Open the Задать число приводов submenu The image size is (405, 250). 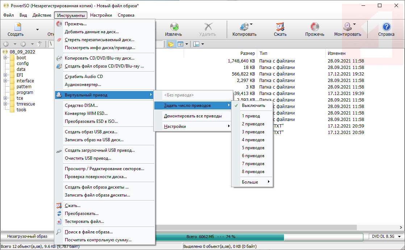(x=193, y=105)
